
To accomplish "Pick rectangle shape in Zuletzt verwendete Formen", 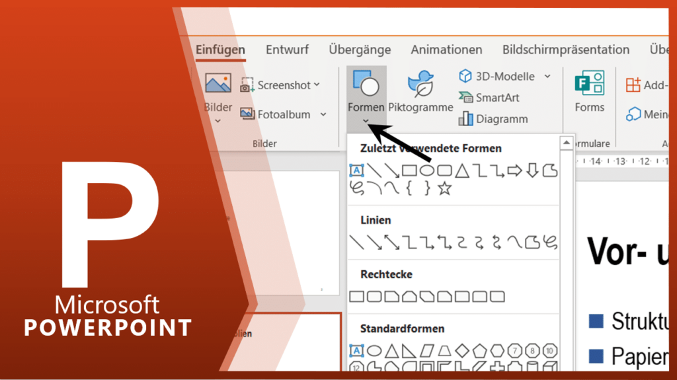I will click(409, 171).
